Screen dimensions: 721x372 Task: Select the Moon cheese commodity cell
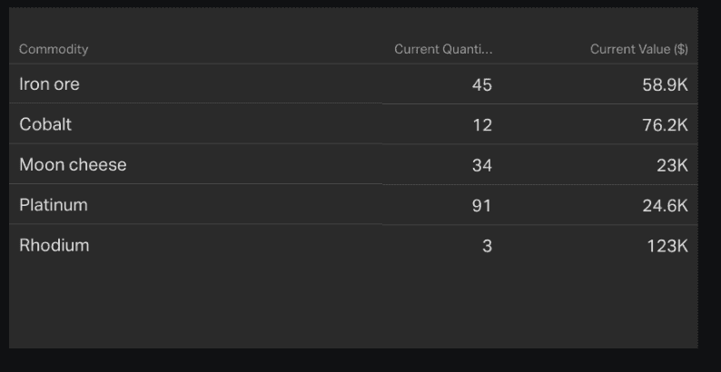[73, 165]
